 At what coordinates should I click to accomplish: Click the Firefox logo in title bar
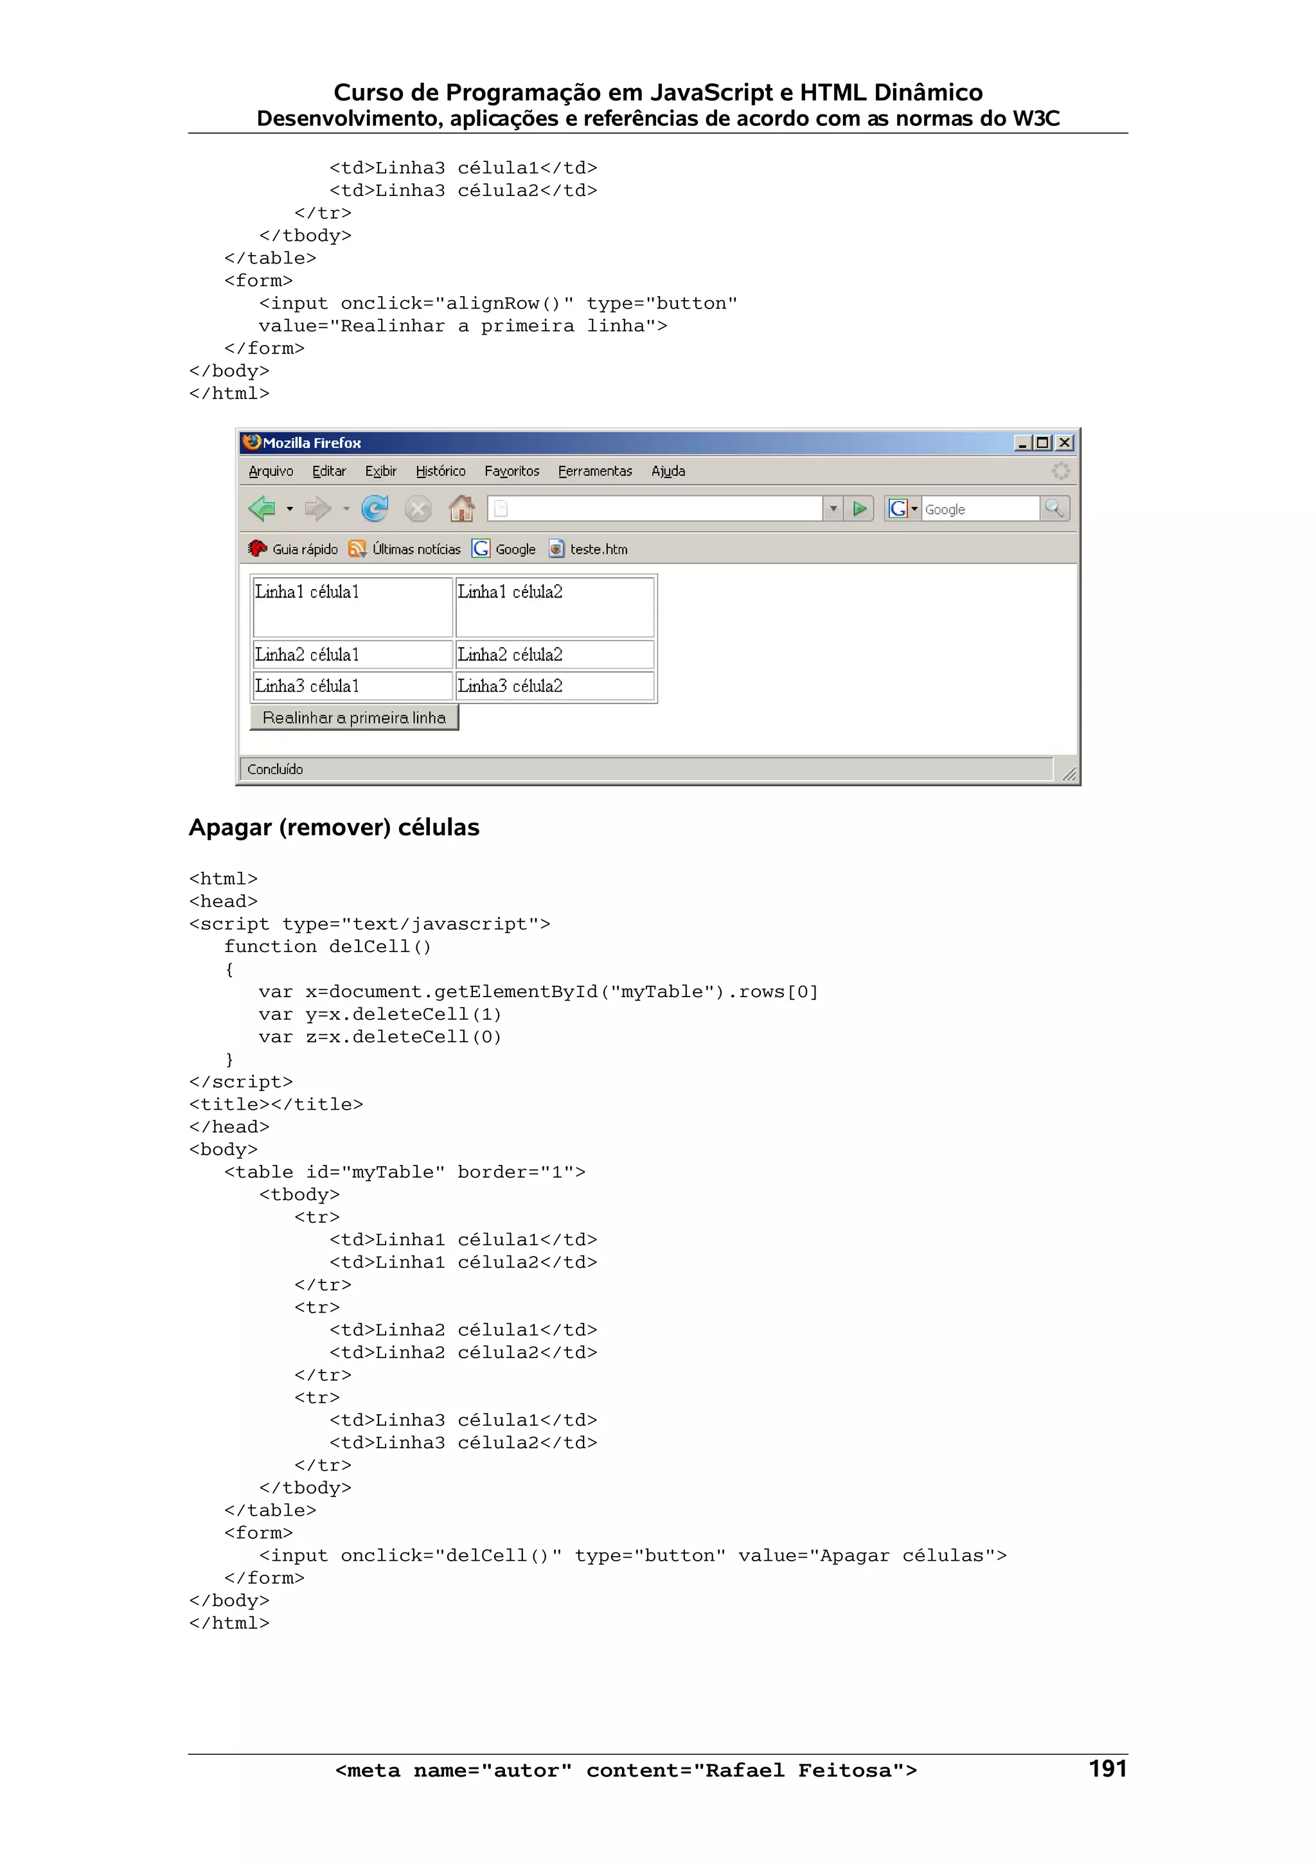click(x=251, y=442)
